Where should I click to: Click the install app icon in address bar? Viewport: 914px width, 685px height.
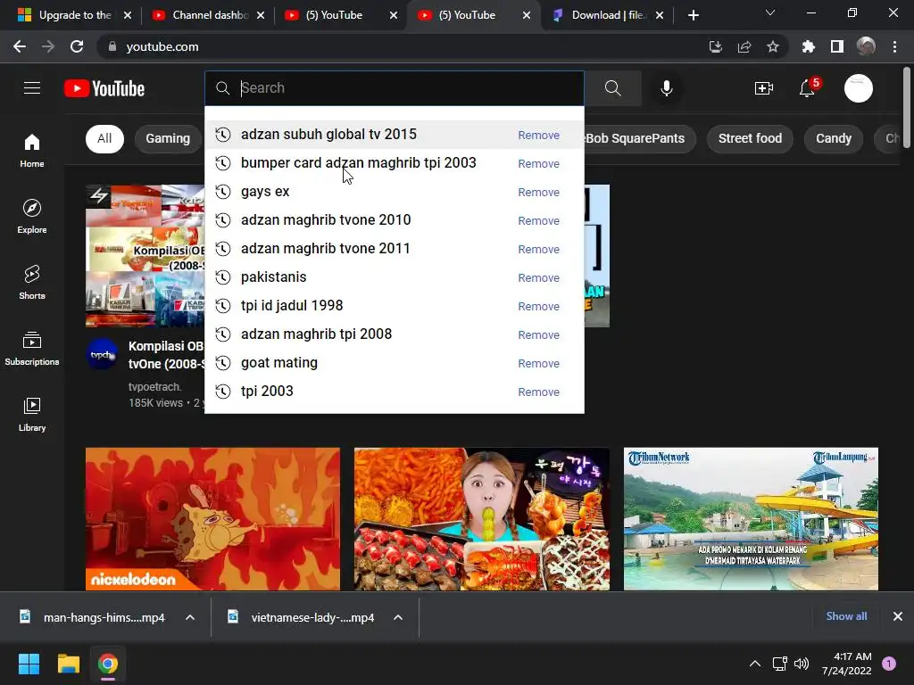coord(716,46)
